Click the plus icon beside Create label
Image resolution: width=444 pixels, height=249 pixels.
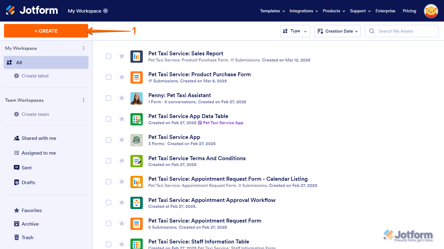[x=17, y=76]
